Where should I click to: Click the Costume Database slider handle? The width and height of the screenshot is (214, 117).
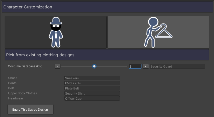pos(94,66)
